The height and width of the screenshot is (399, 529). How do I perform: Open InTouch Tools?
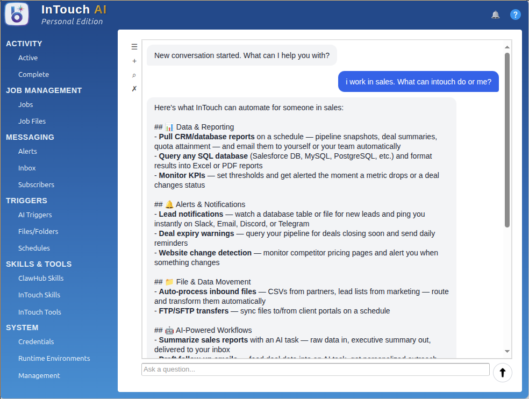pyautogui.click(x=40, y=312)
